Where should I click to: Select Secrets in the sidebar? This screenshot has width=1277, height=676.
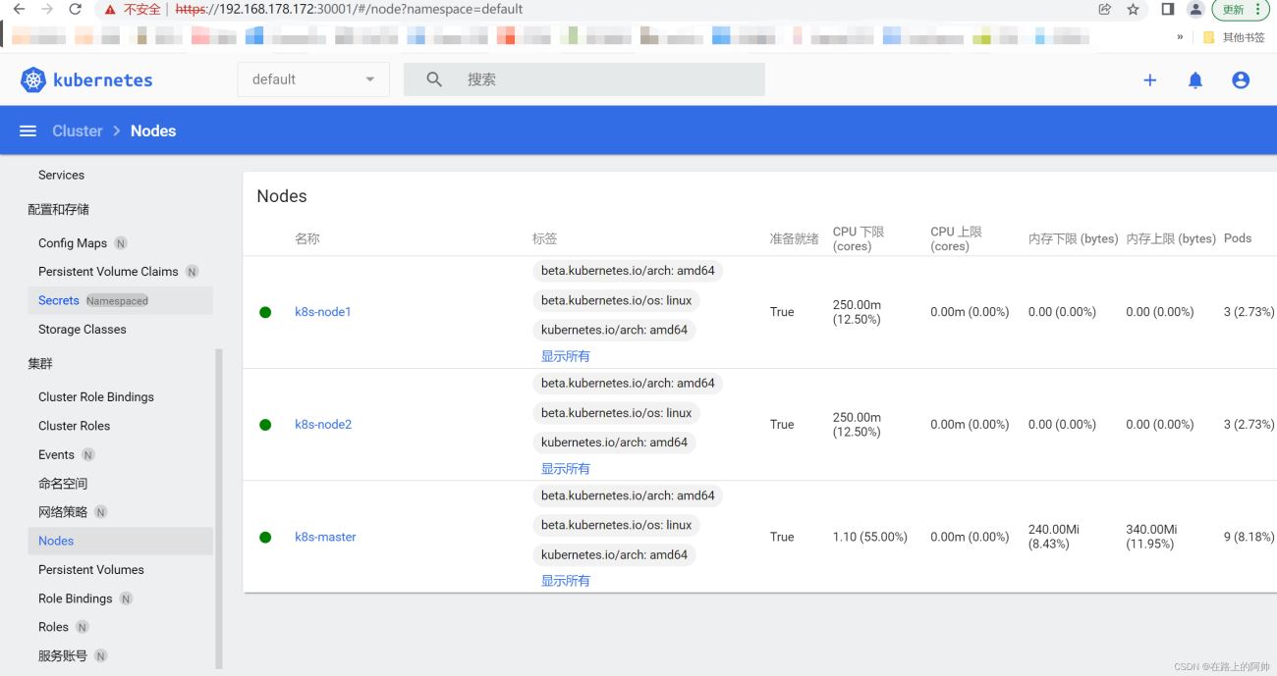pos(59,301)
